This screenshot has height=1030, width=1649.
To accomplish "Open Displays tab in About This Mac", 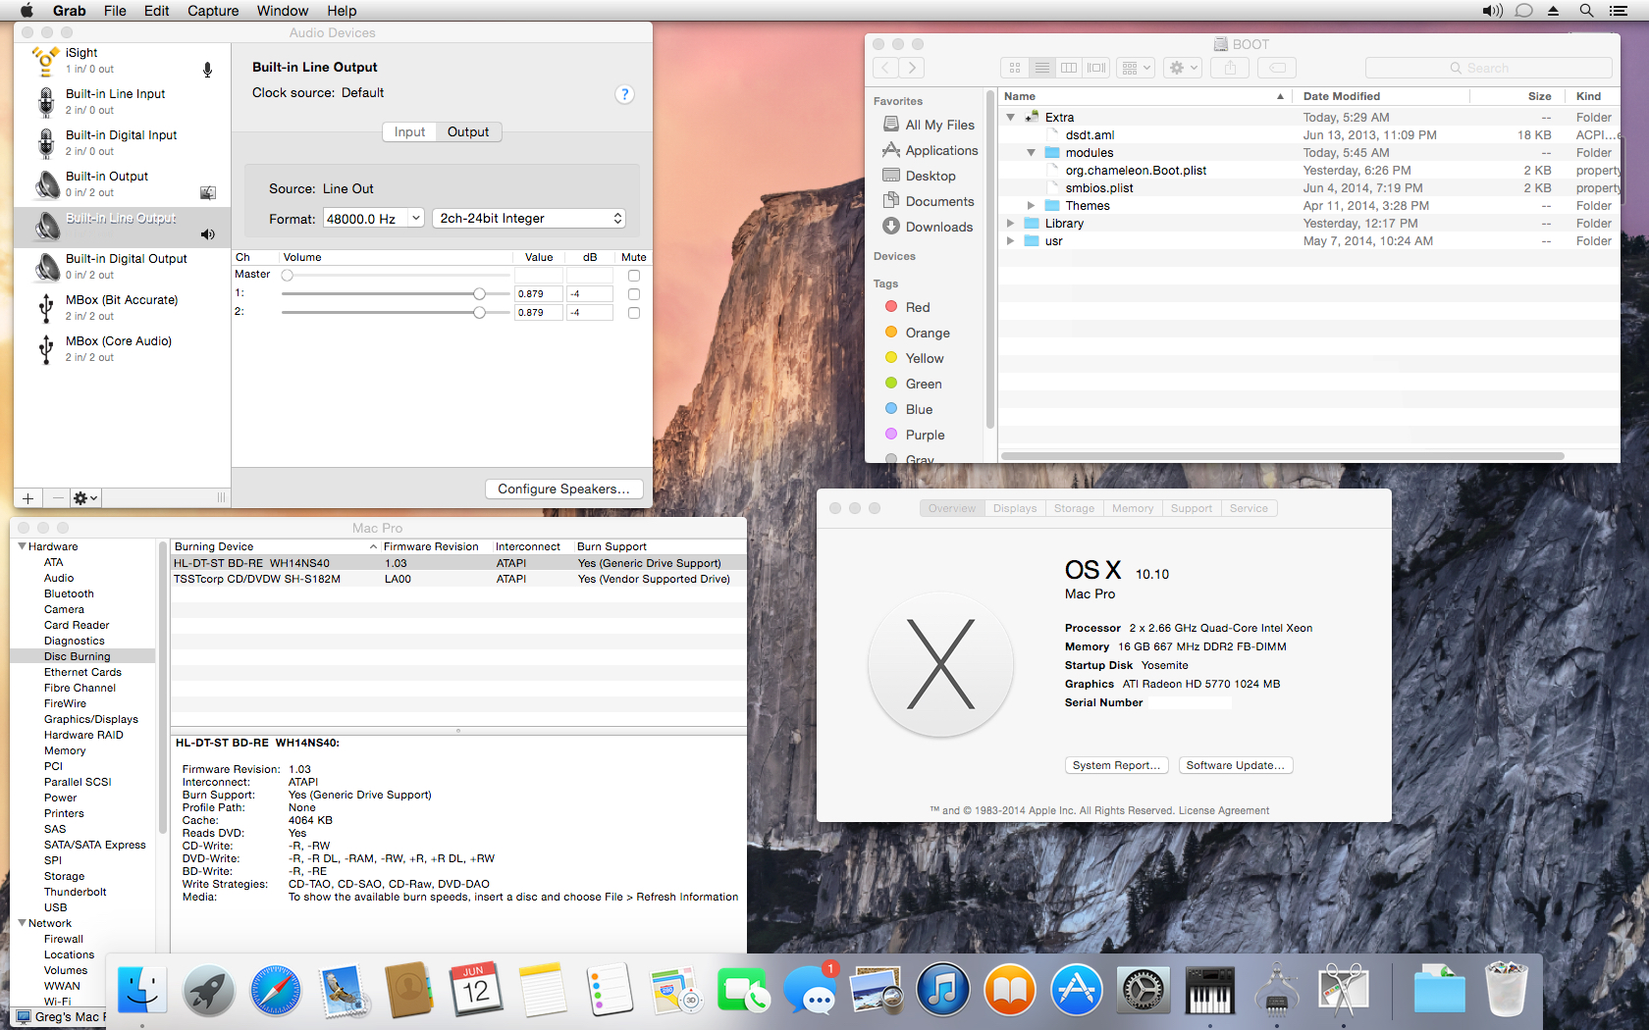I will pos(1014,508).
